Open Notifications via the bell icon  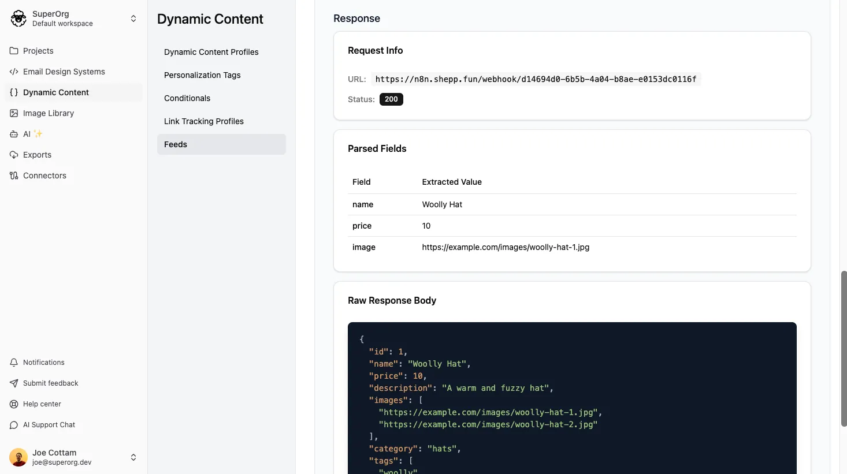coord(13,362)
